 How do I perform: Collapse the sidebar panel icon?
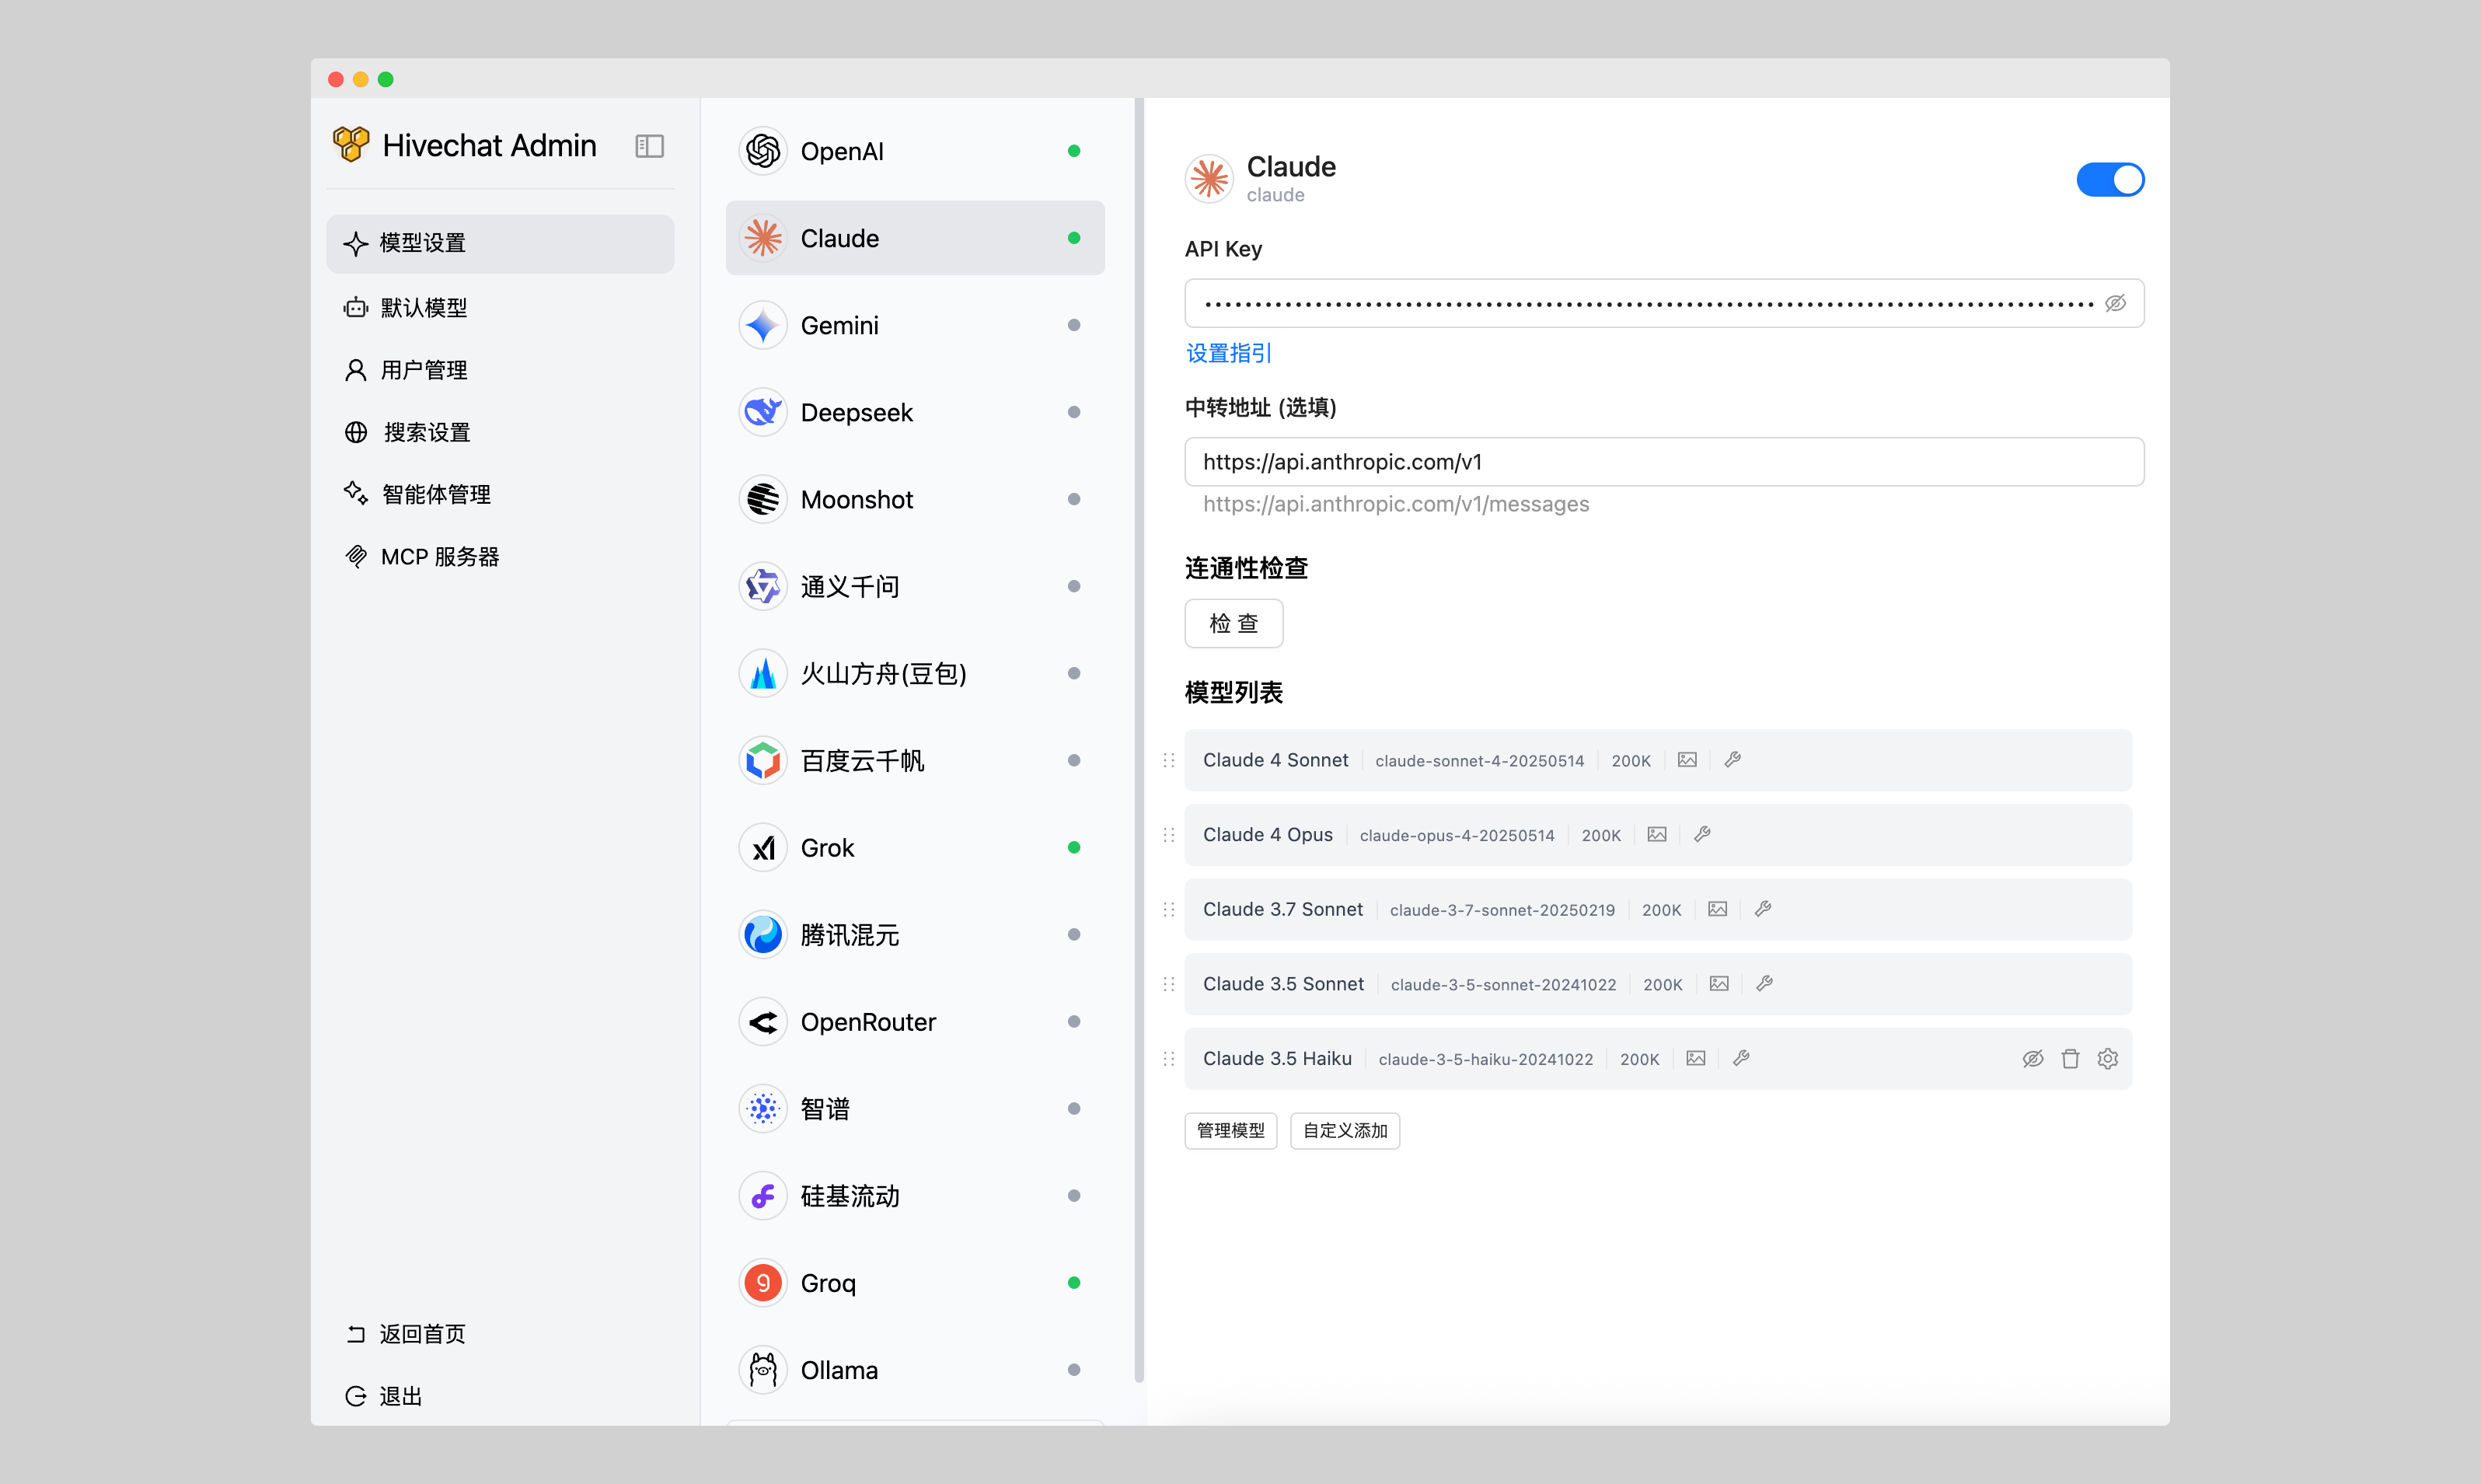pyautogui.click(x=650, y=146)
